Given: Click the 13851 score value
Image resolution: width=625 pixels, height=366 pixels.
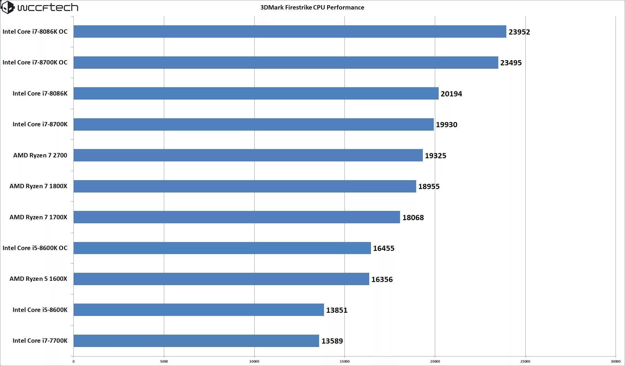Looking at the screenshot, I should [337, 310].
